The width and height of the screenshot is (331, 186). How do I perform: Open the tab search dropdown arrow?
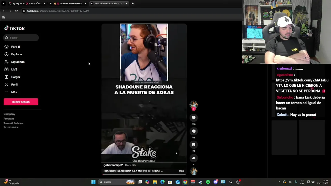coord(4,4)
